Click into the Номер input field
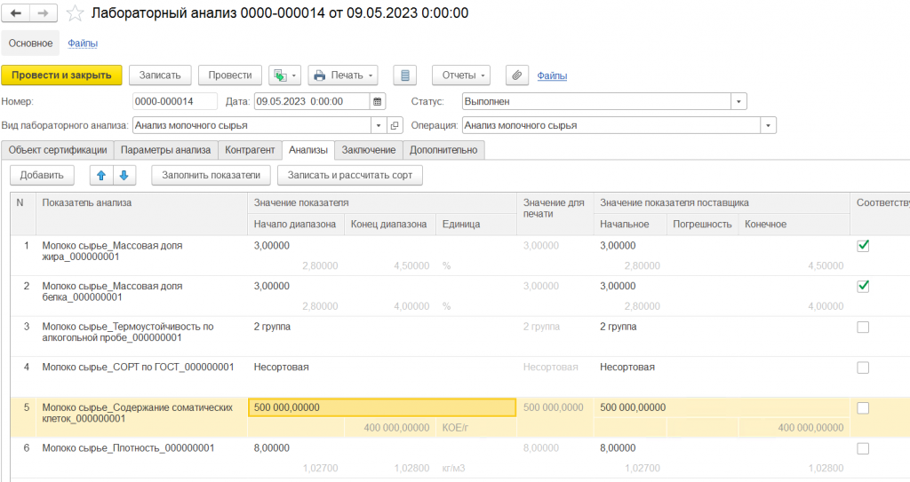Screen dimensions: 910x482 [175, 101]
